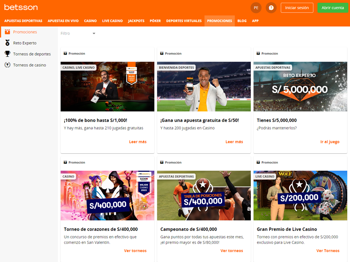Select Ver torneos on the Campeonato promotion
The width and height of the screenshot is (350, 262).
point(232,251)
